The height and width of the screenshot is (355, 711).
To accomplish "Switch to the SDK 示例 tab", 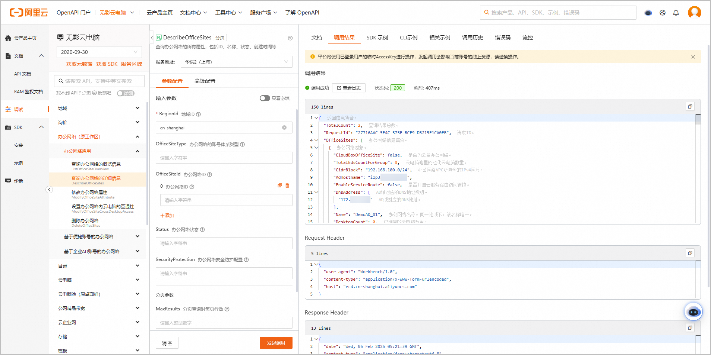I will click(377, 38).
